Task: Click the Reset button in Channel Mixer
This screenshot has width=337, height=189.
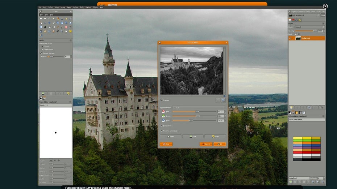Action: click(215, 137)
